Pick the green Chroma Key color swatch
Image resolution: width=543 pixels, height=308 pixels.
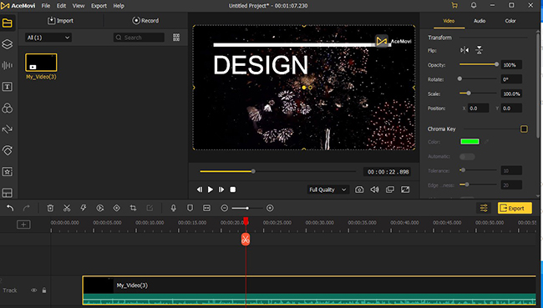470,142
